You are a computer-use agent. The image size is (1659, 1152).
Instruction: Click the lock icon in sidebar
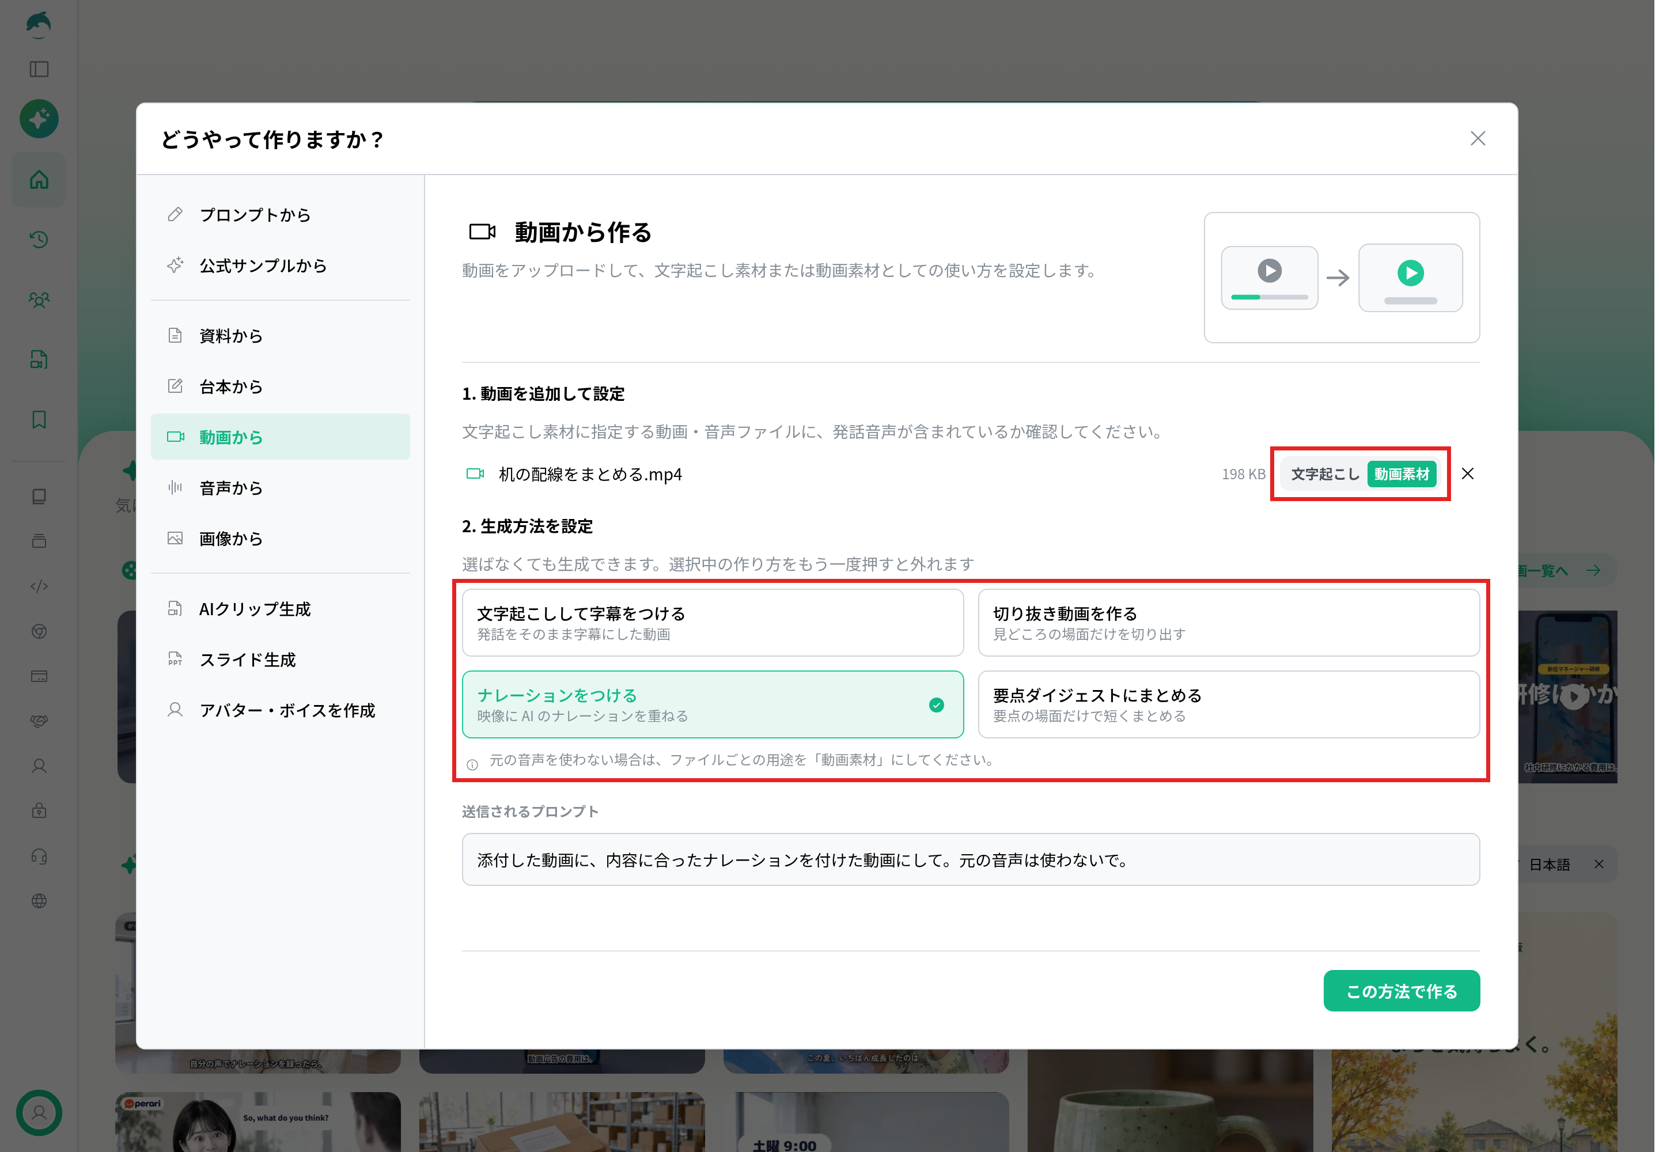coord(39,810)
